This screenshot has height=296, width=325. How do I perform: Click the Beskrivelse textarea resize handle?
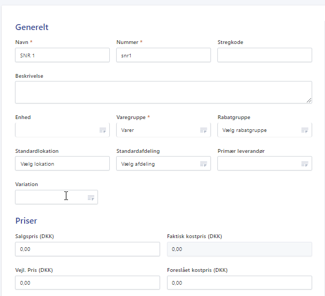point(309,100)
